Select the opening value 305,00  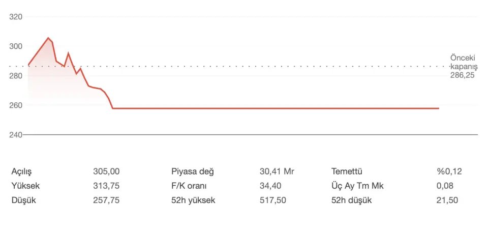click(x=106, y=171)
